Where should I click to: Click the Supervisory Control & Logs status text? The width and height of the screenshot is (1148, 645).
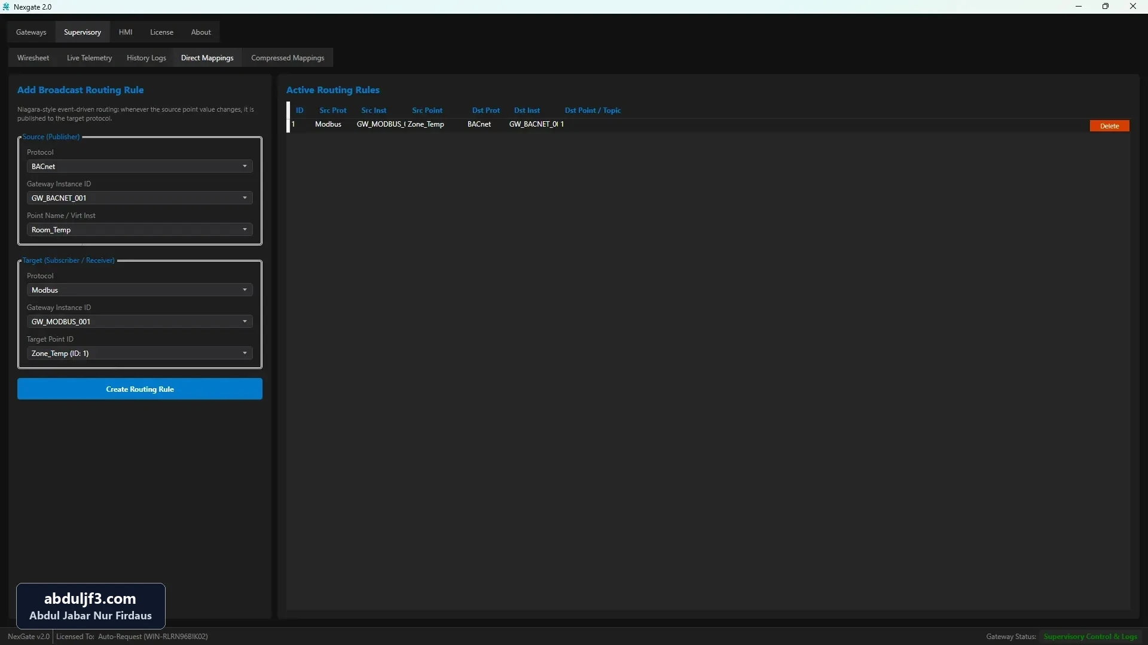[x=1091, y=637]
